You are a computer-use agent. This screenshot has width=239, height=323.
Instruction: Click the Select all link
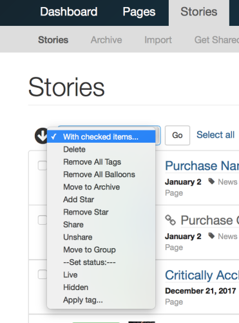215,135
